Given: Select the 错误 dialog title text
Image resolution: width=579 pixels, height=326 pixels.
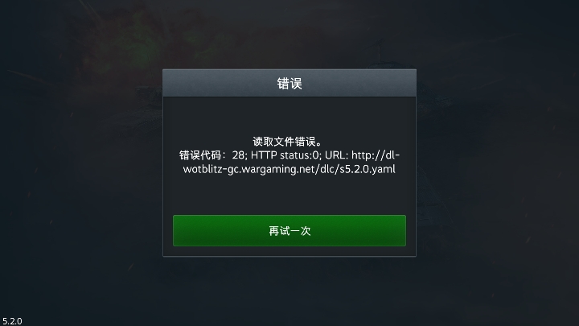Looking at the screenshot, I should [289, 84].
